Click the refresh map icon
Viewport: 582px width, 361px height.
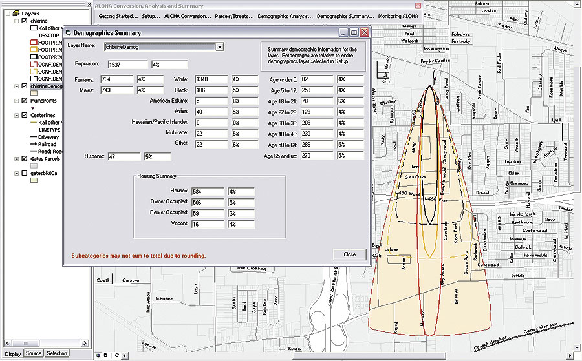(x=116, y=355)
